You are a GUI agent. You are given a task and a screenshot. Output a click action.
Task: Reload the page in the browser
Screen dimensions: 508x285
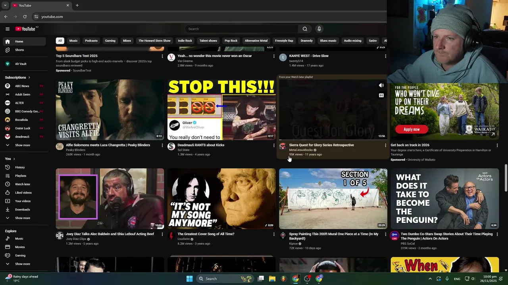pos(25,17)
